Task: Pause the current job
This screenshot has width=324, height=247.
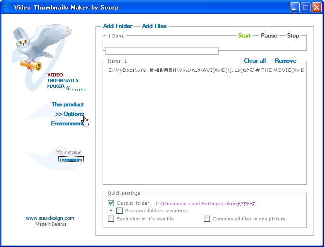Action: [x=269, y=36]
